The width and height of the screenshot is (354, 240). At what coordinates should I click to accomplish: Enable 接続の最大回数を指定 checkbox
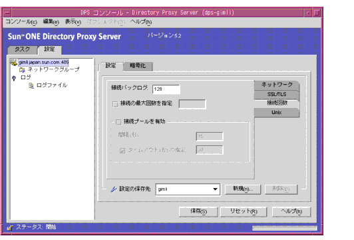115,104
